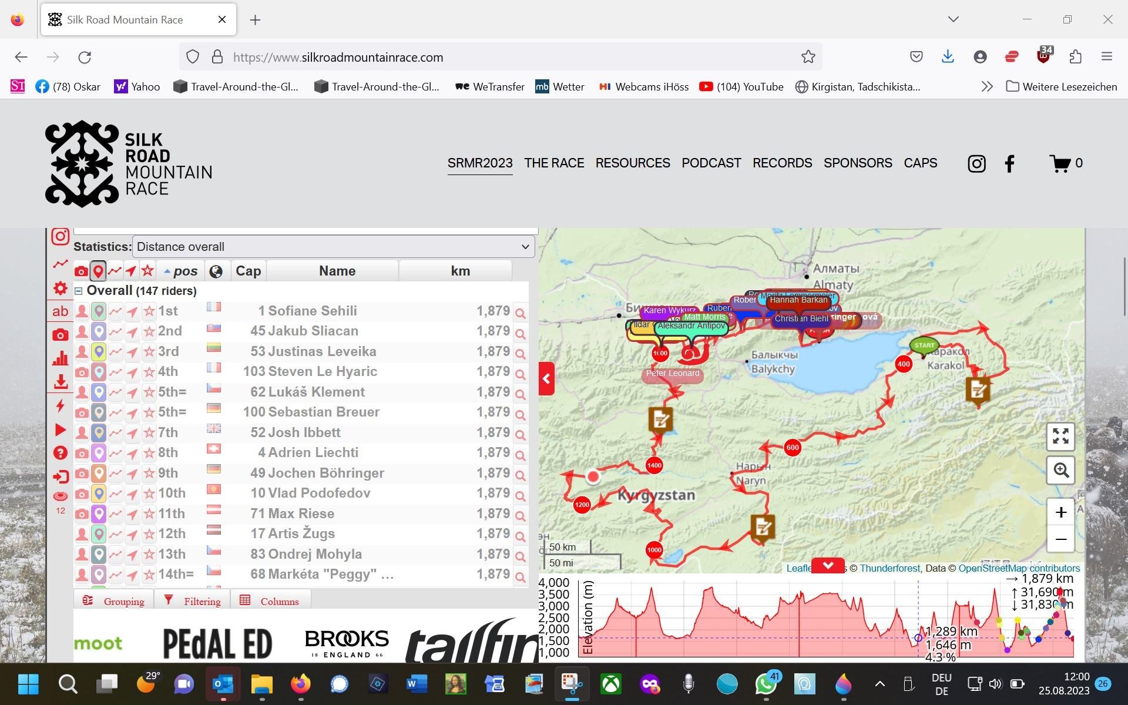Toggle track line for Steven Le Hyaric
This screenshot has width=1128, height=705.
[115, 372]
